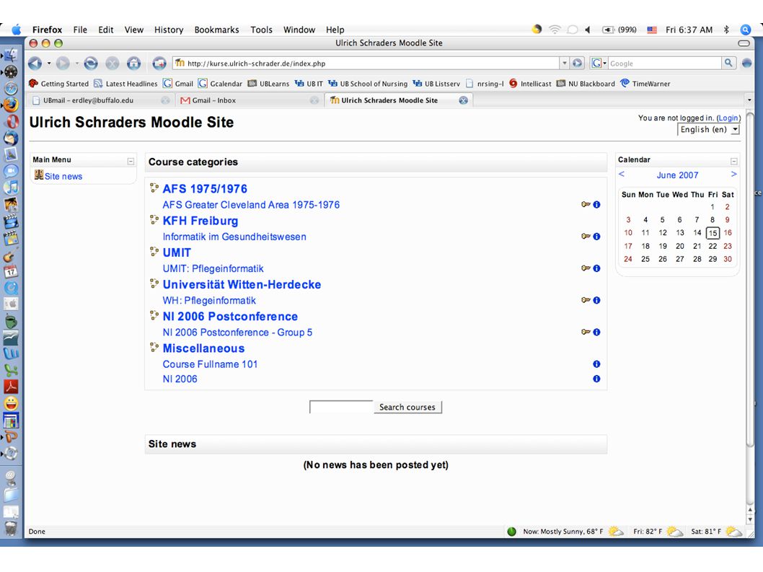Open info icon for NI 2006 Postconference Group 5
This screenshot has height=572, width=763.
point(596,332)
